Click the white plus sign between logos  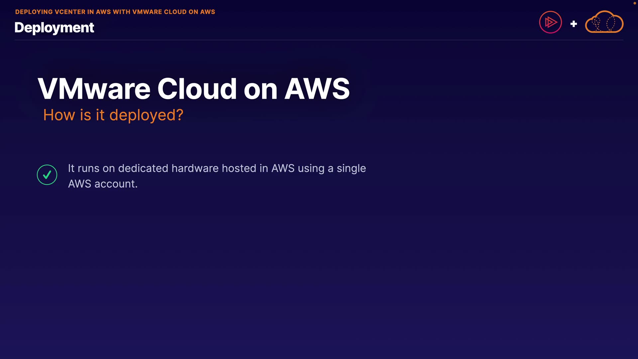pyautogui.click(x=574, y=24)
